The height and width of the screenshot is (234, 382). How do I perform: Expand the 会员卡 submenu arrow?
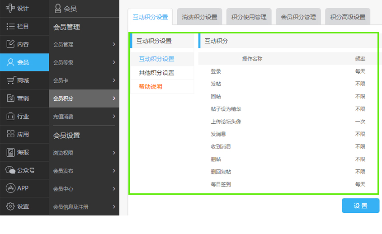pyautogui.click(x=114, y=80)
